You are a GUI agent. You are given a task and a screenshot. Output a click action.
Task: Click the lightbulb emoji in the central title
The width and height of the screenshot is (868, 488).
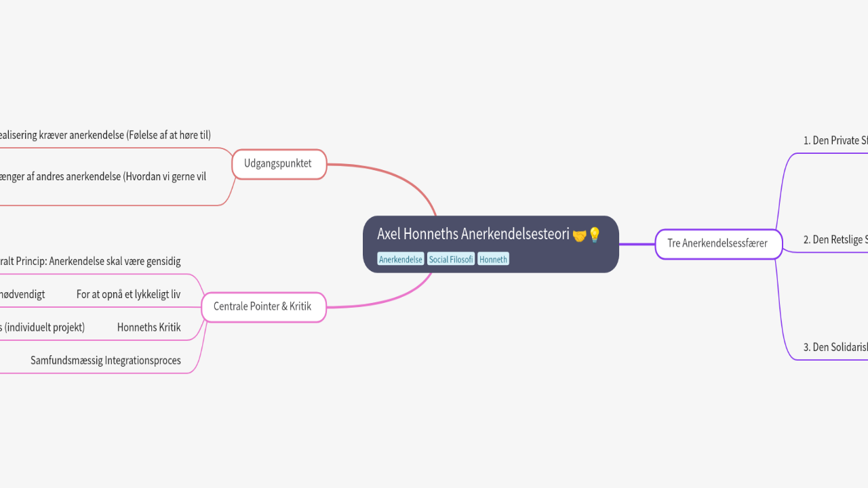pyautogui.click(x=594, y=235)
